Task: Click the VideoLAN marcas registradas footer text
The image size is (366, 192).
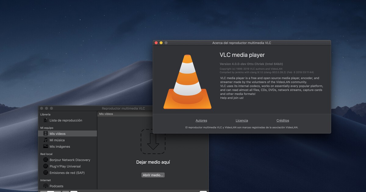Action: click(x=242, y=127)
